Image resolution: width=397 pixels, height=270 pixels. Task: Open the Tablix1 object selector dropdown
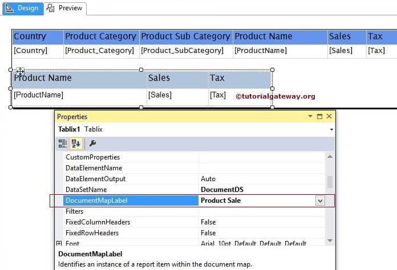331,129
